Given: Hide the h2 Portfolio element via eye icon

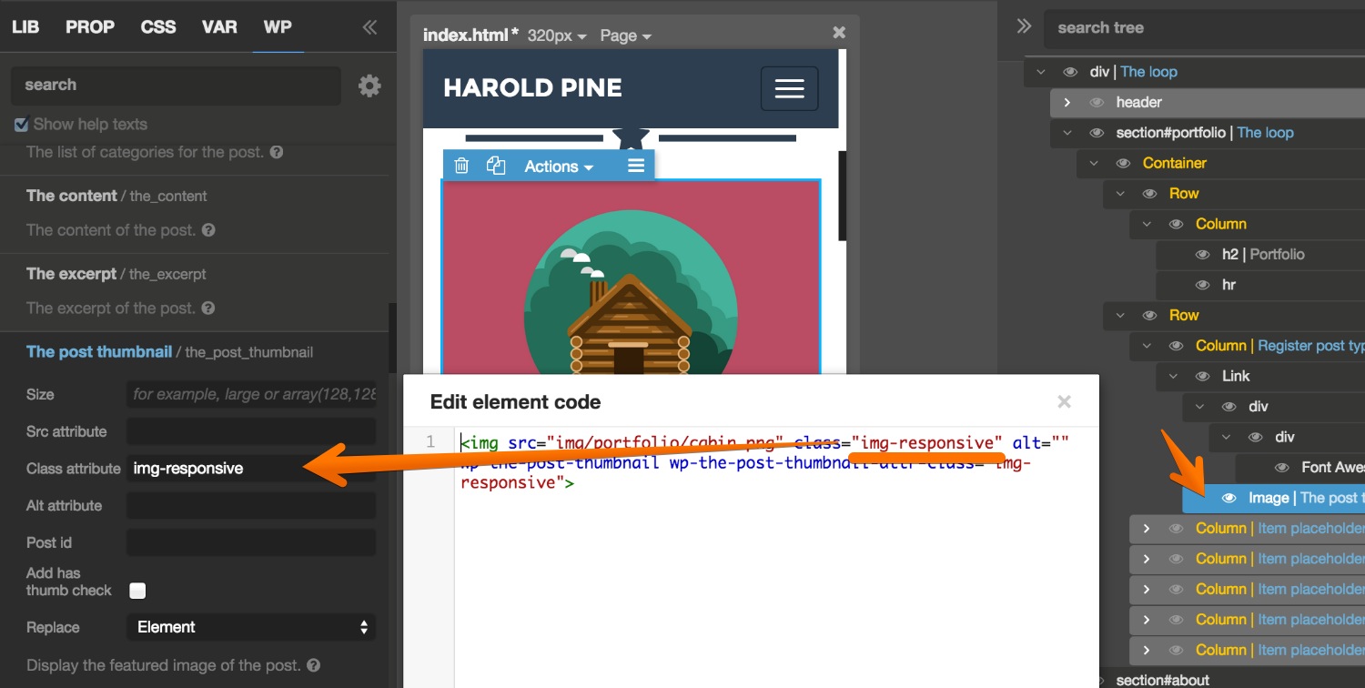Looking at the screenshot, I should point(1202,255).
